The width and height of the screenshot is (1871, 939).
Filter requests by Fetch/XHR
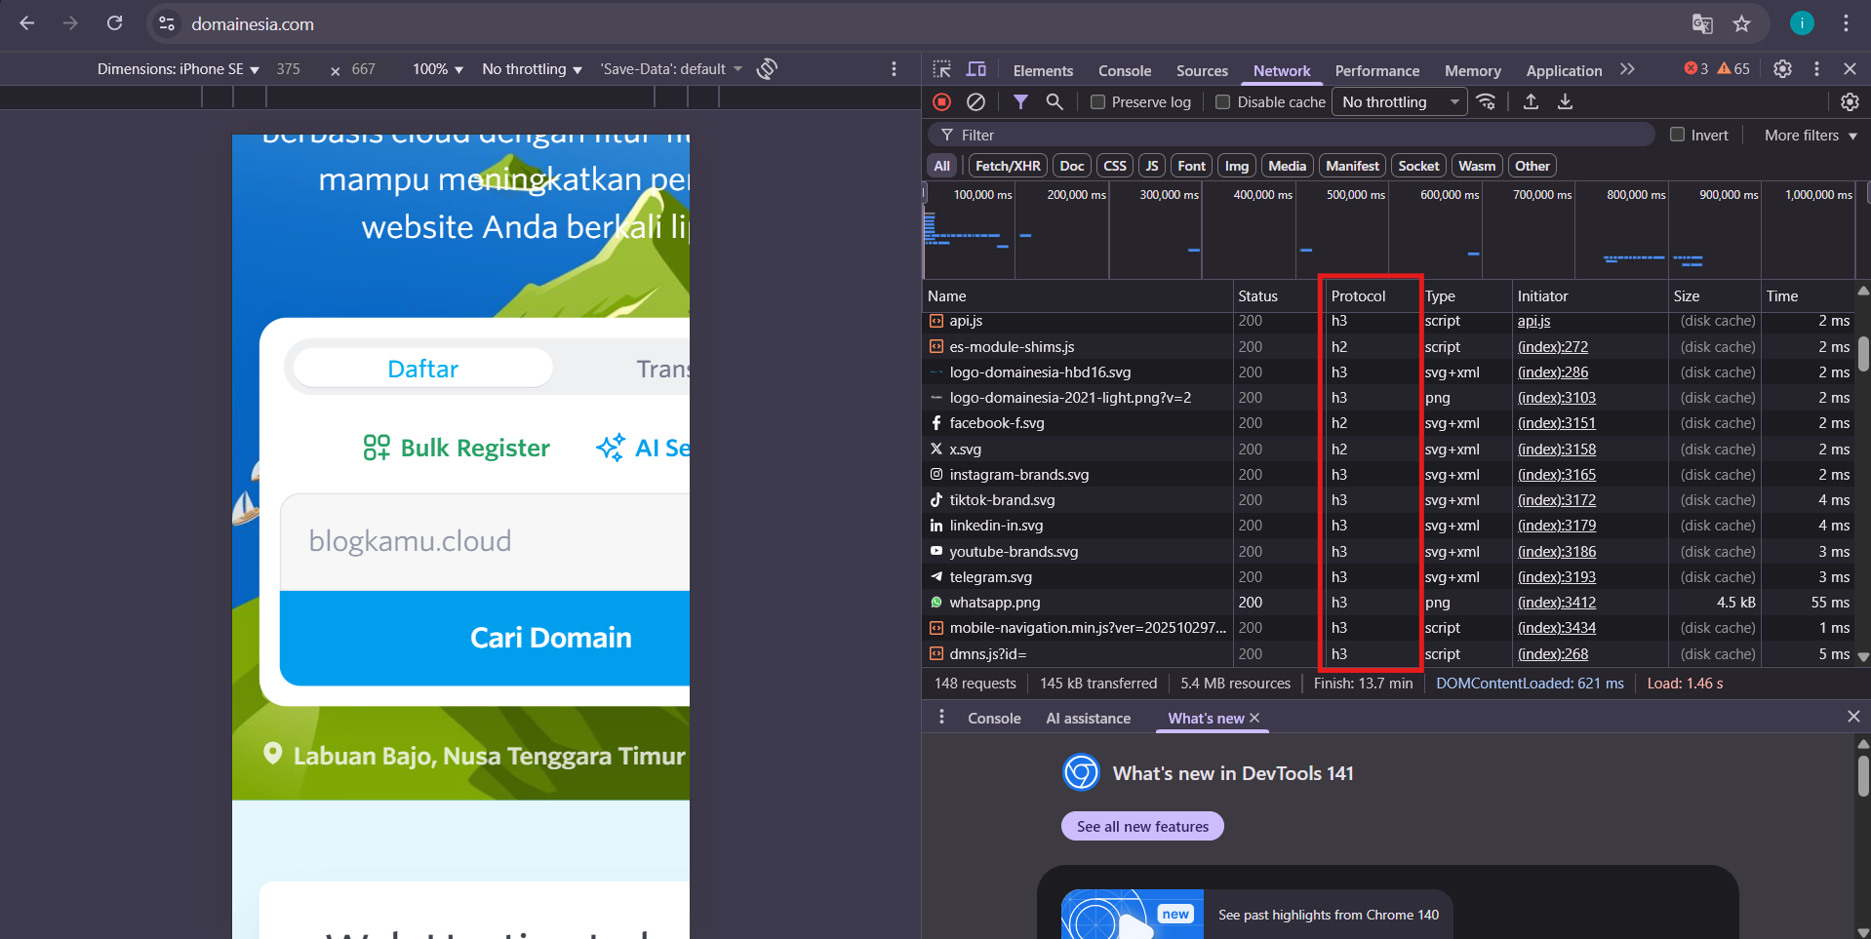pos(1008,166)
